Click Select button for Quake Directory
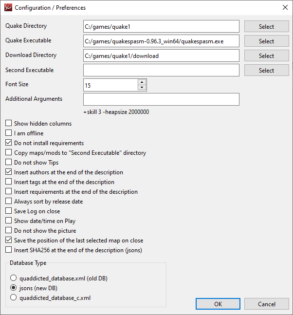 point(266,27)
